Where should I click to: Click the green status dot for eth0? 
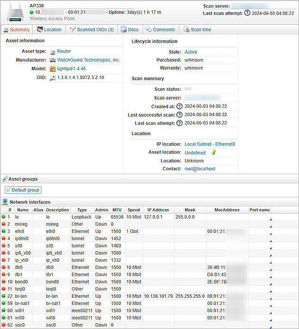click(4, 231)
